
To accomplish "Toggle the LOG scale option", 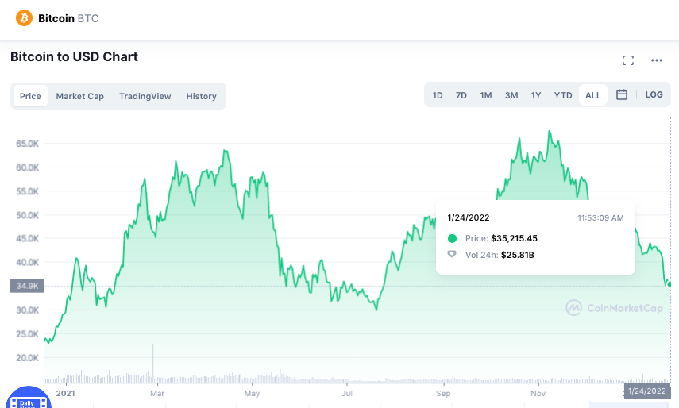I will click(654, 94).
